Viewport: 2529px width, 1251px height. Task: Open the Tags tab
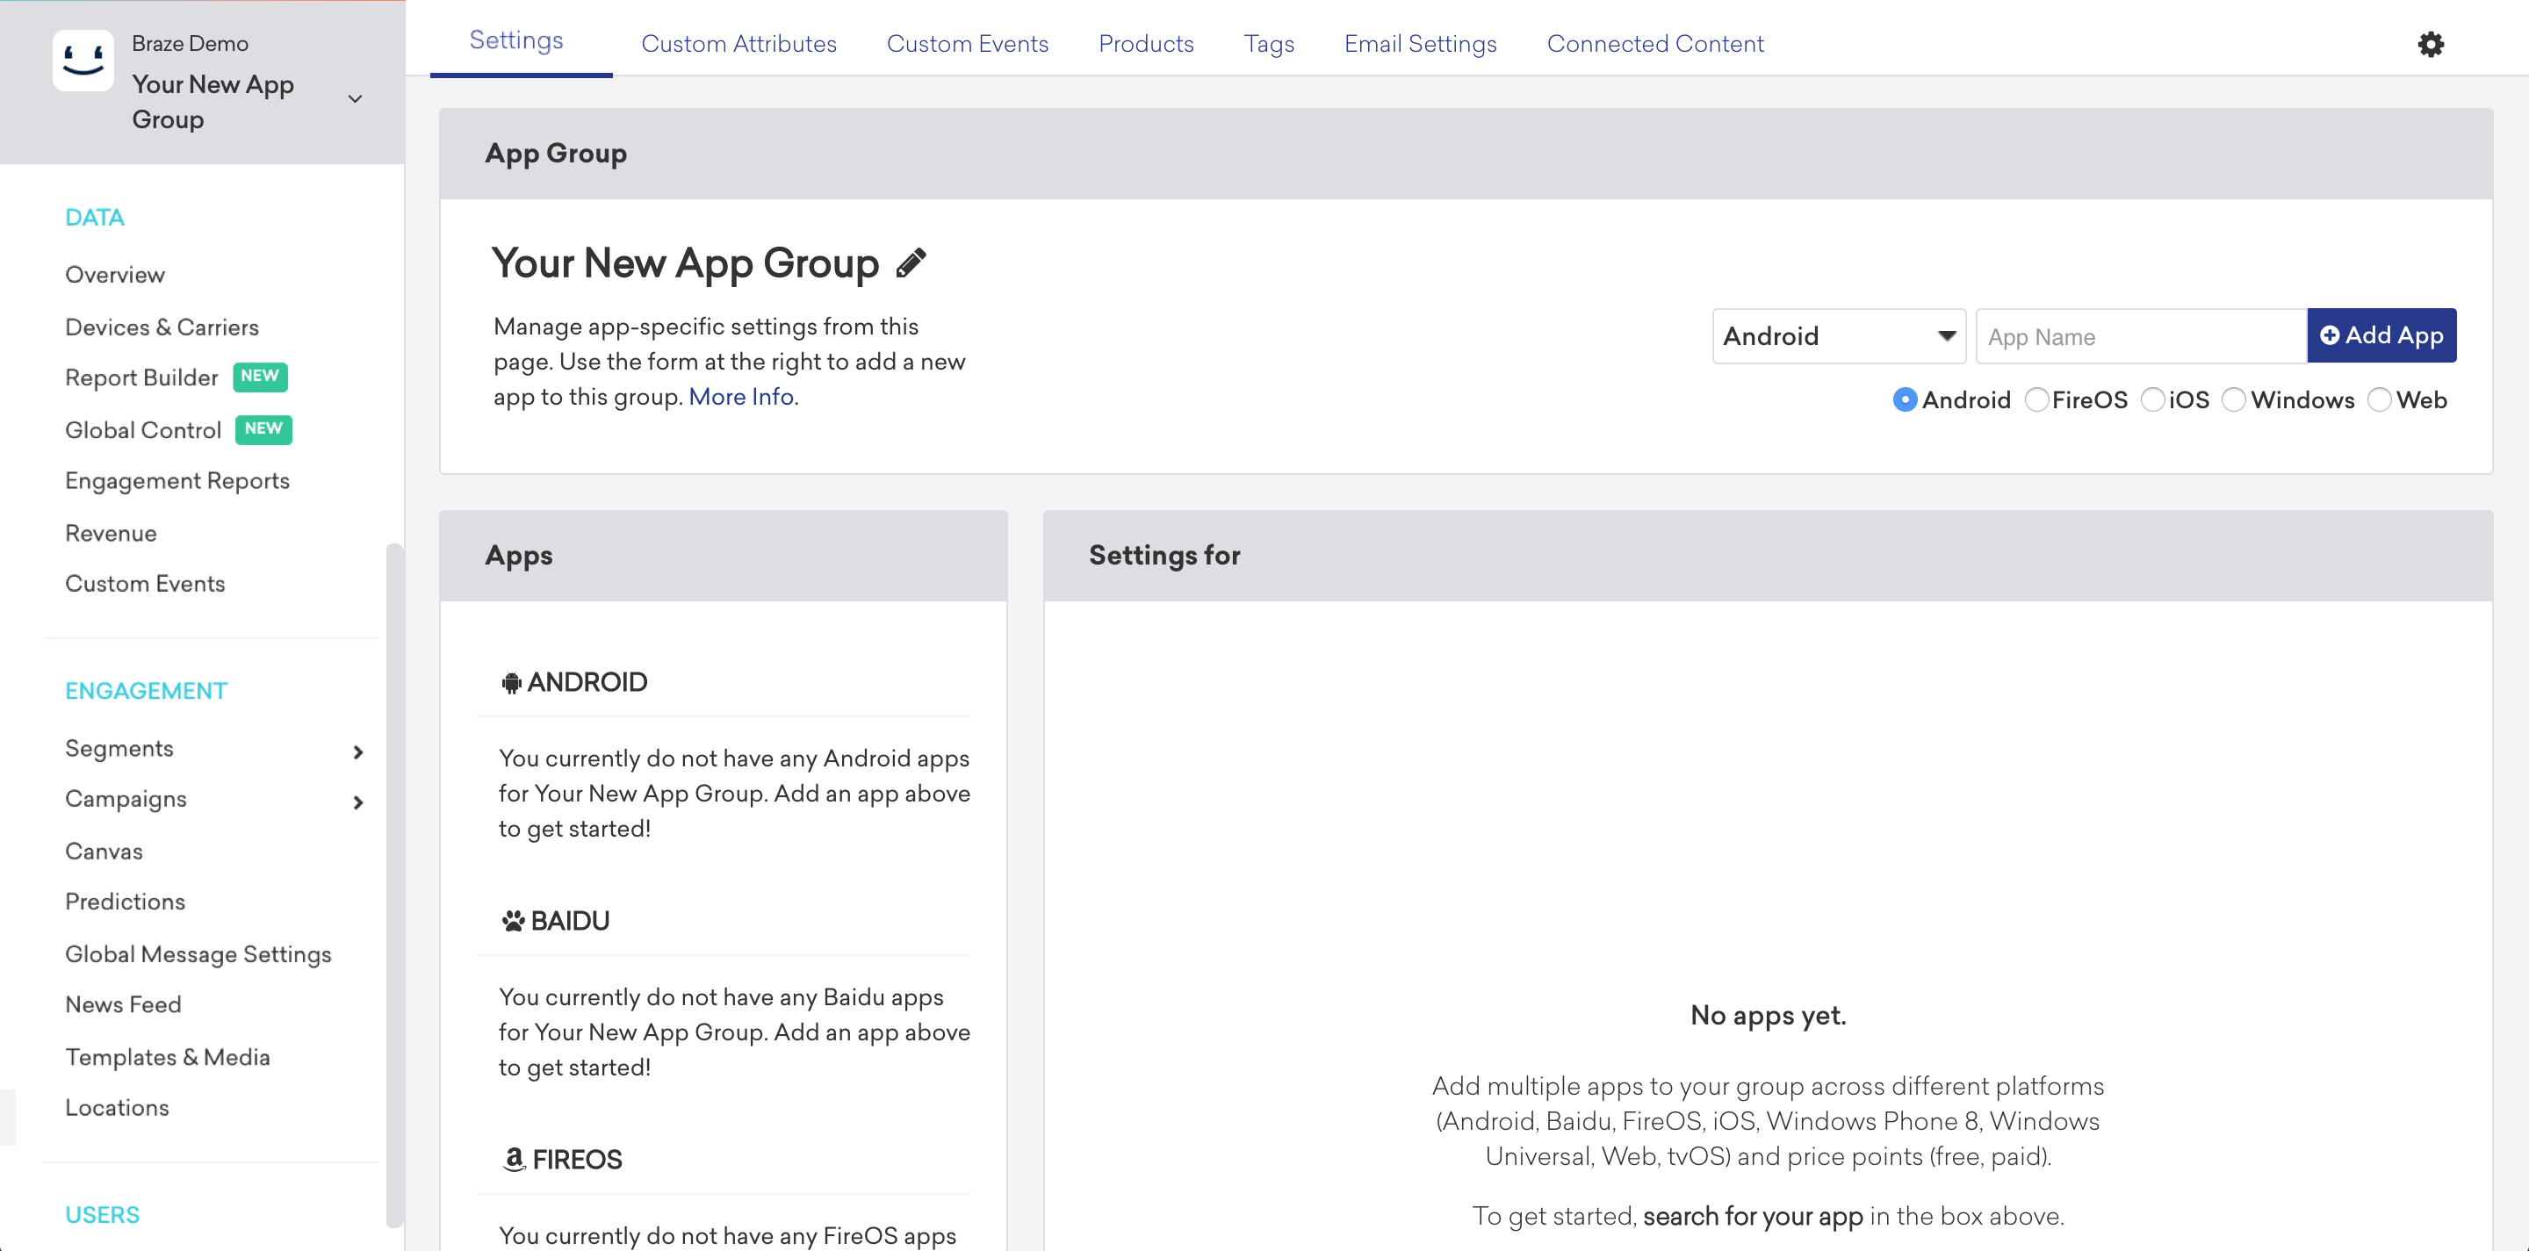[1268, 44]
